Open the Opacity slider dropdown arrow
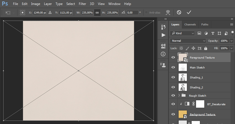The width and height of the screenshot is (235, 124). click(232, 41)
